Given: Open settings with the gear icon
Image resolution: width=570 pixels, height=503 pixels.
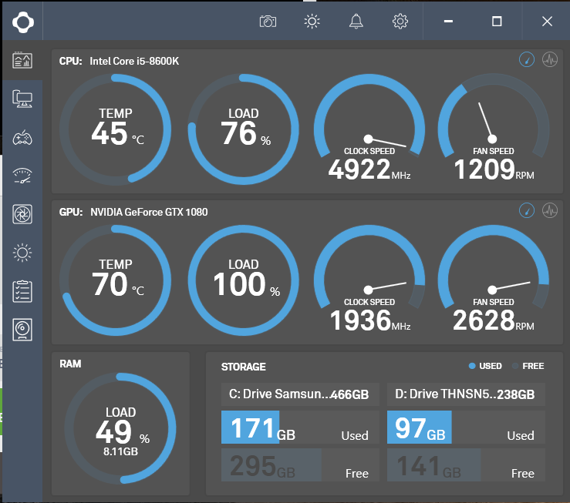Looking at the screenshot, I should (400, 22).
